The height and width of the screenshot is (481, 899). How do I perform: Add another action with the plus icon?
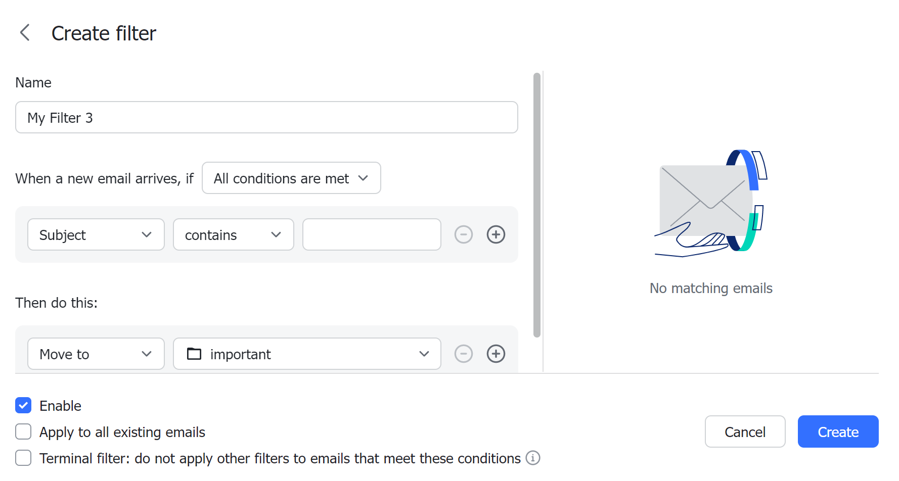click(496, 354)
